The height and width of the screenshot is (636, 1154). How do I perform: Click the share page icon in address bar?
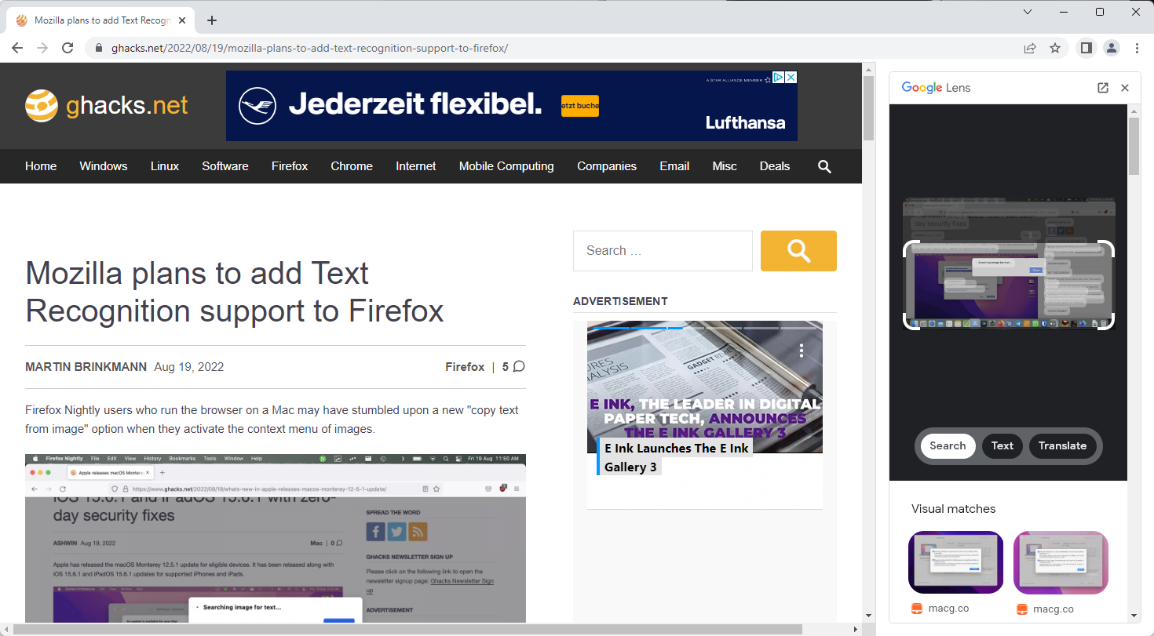[1030, 48]
